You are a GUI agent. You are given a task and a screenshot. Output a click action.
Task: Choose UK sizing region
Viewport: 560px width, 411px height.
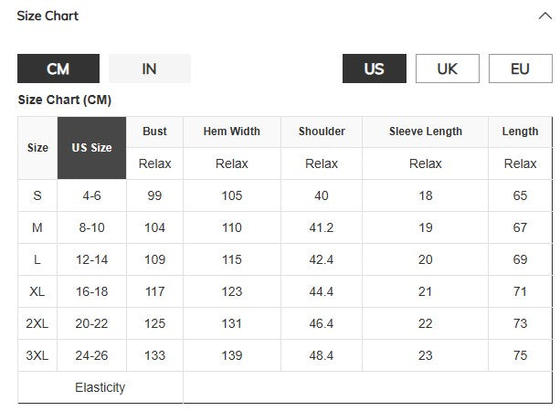click(447, 68)
